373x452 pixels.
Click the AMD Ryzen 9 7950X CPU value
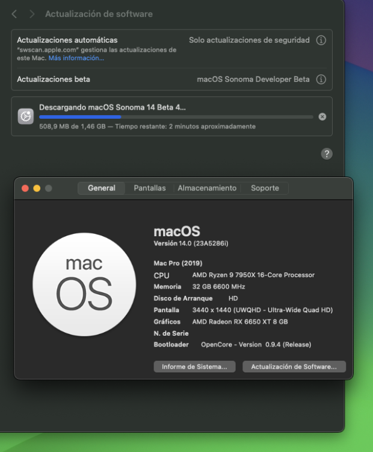pyautogui.click(x=253, y=275)
